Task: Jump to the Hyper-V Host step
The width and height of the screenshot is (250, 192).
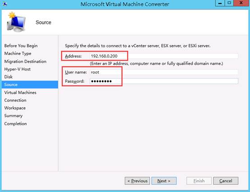Action: click(x=18, y=69)
